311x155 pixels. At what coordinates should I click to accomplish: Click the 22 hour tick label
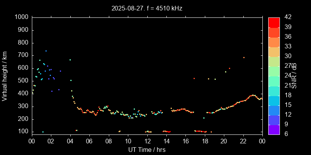coord(243,141)
